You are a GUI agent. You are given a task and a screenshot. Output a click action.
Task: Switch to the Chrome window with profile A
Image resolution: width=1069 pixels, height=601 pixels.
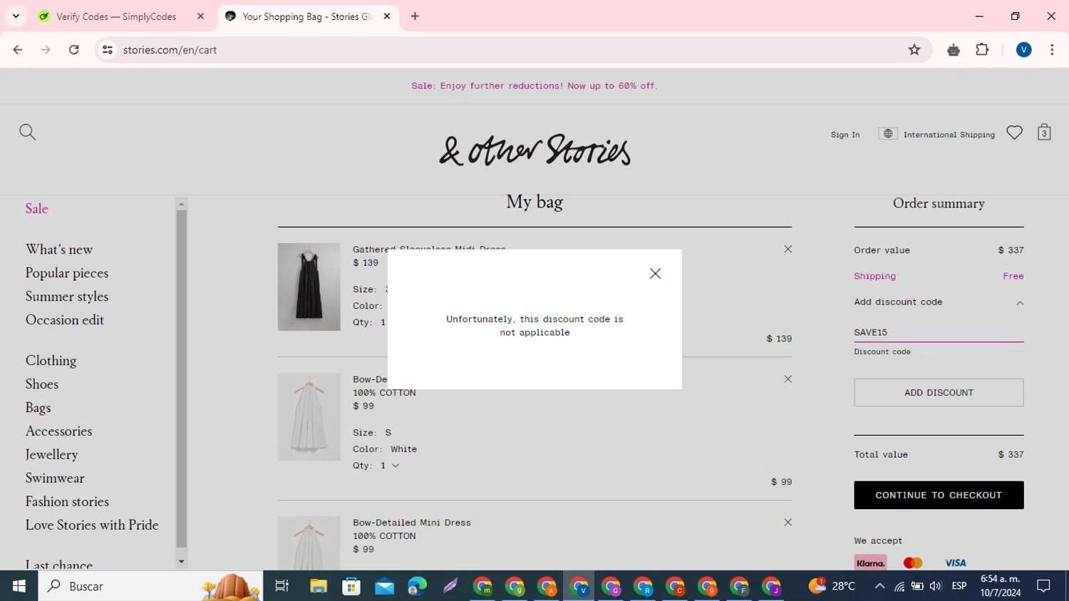[x=547, y=586]
